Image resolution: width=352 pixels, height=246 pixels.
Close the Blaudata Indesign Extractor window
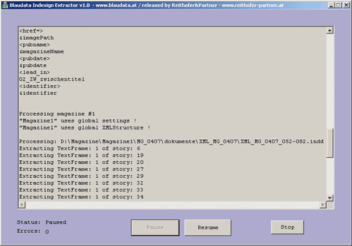pyautogui.click(x=346, y=5)
